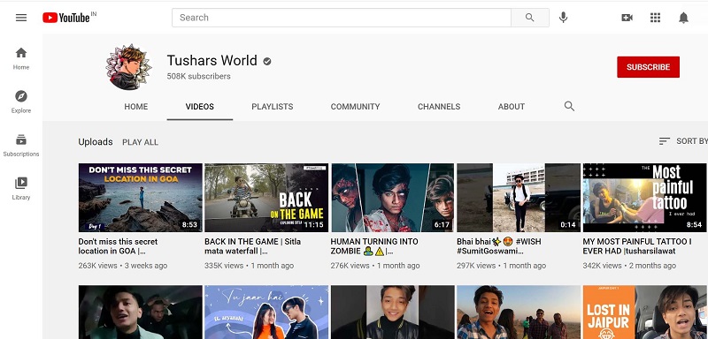Play the Lost in Jaipur thumbnail
This screenshot has width=708, height=339.
tap(644, 312)
